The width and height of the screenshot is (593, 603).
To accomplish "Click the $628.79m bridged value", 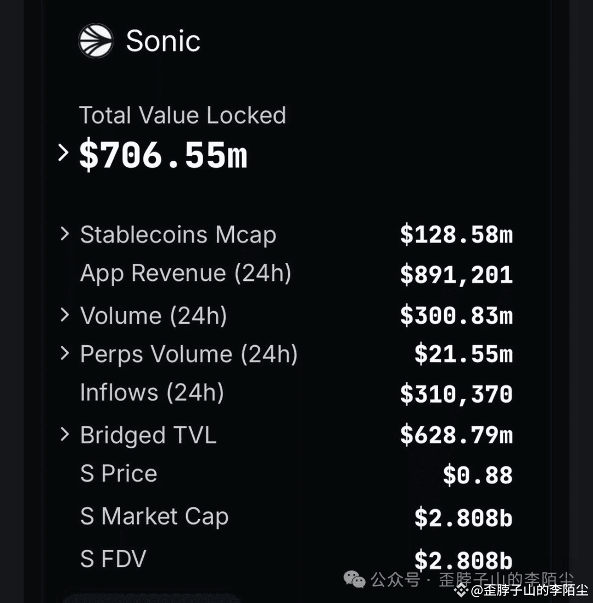I will 456,435.
